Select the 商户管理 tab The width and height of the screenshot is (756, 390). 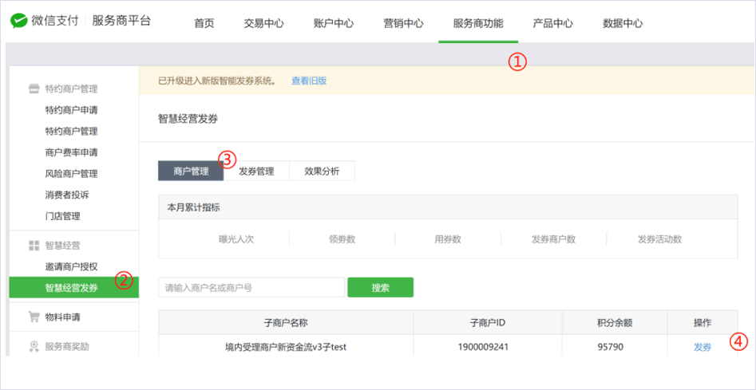tap(191, 171)
